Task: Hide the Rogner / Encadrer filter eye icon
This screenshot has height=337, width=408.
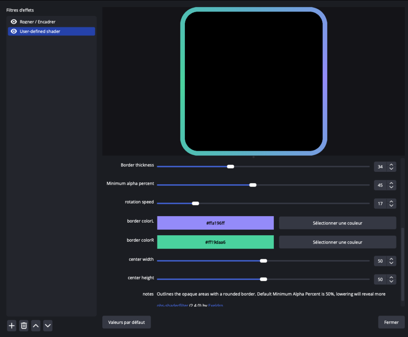Action: click(x=14, y=22)
